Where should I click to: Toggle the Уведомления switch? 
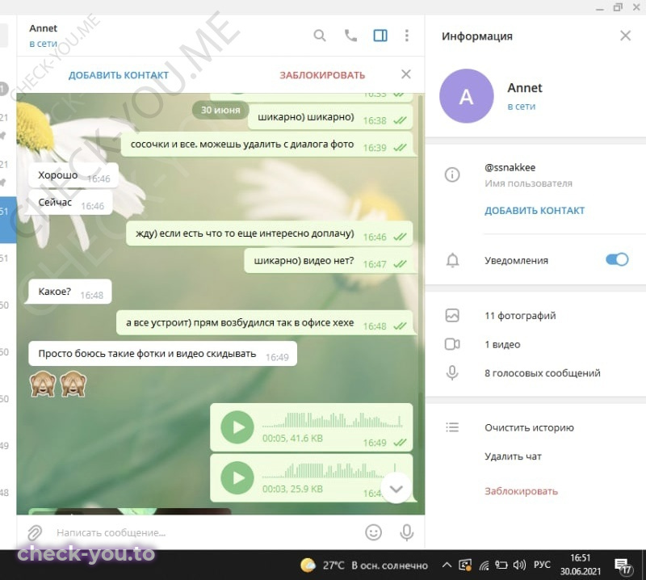(617, 259)
